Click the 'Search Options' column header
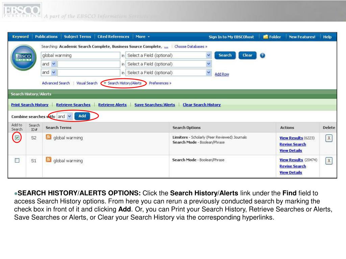Viewport: 346px width, 259px height. [x=187, y=127]
